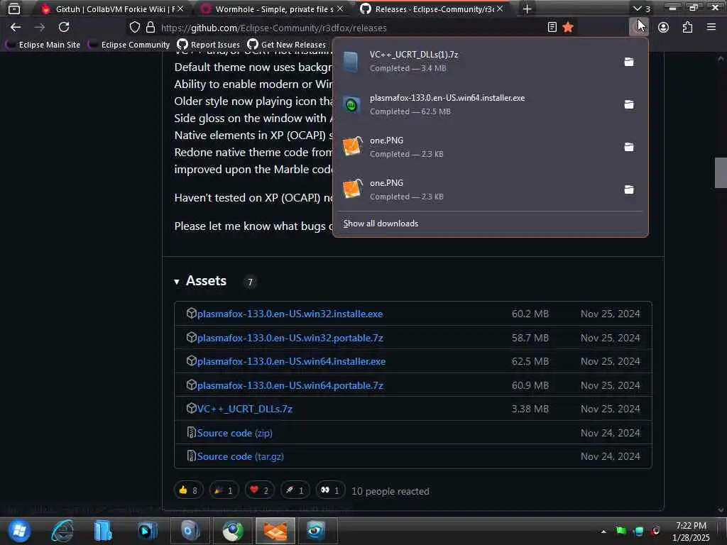The width and height of the screenshot is (727, 545).
Task: Click scrollbar up arrow
Action: [721, 59]
